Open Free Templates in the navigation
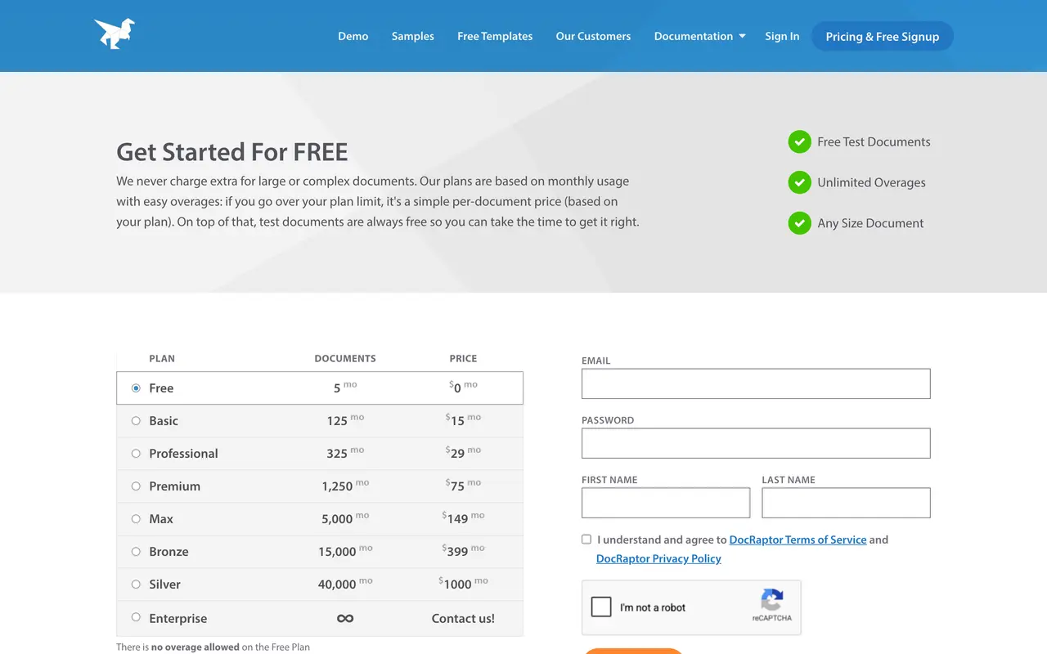 point(495,36)
